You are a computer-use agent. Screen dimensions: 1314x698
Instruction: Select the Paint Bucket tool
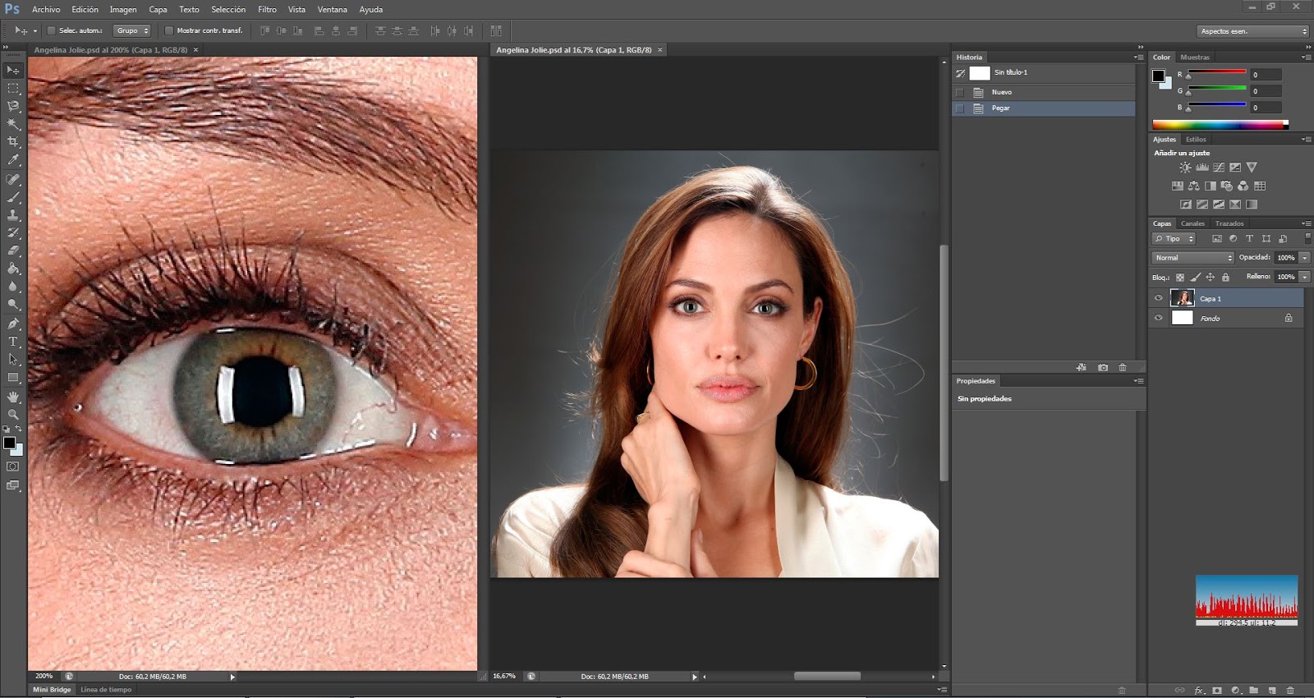13,269
